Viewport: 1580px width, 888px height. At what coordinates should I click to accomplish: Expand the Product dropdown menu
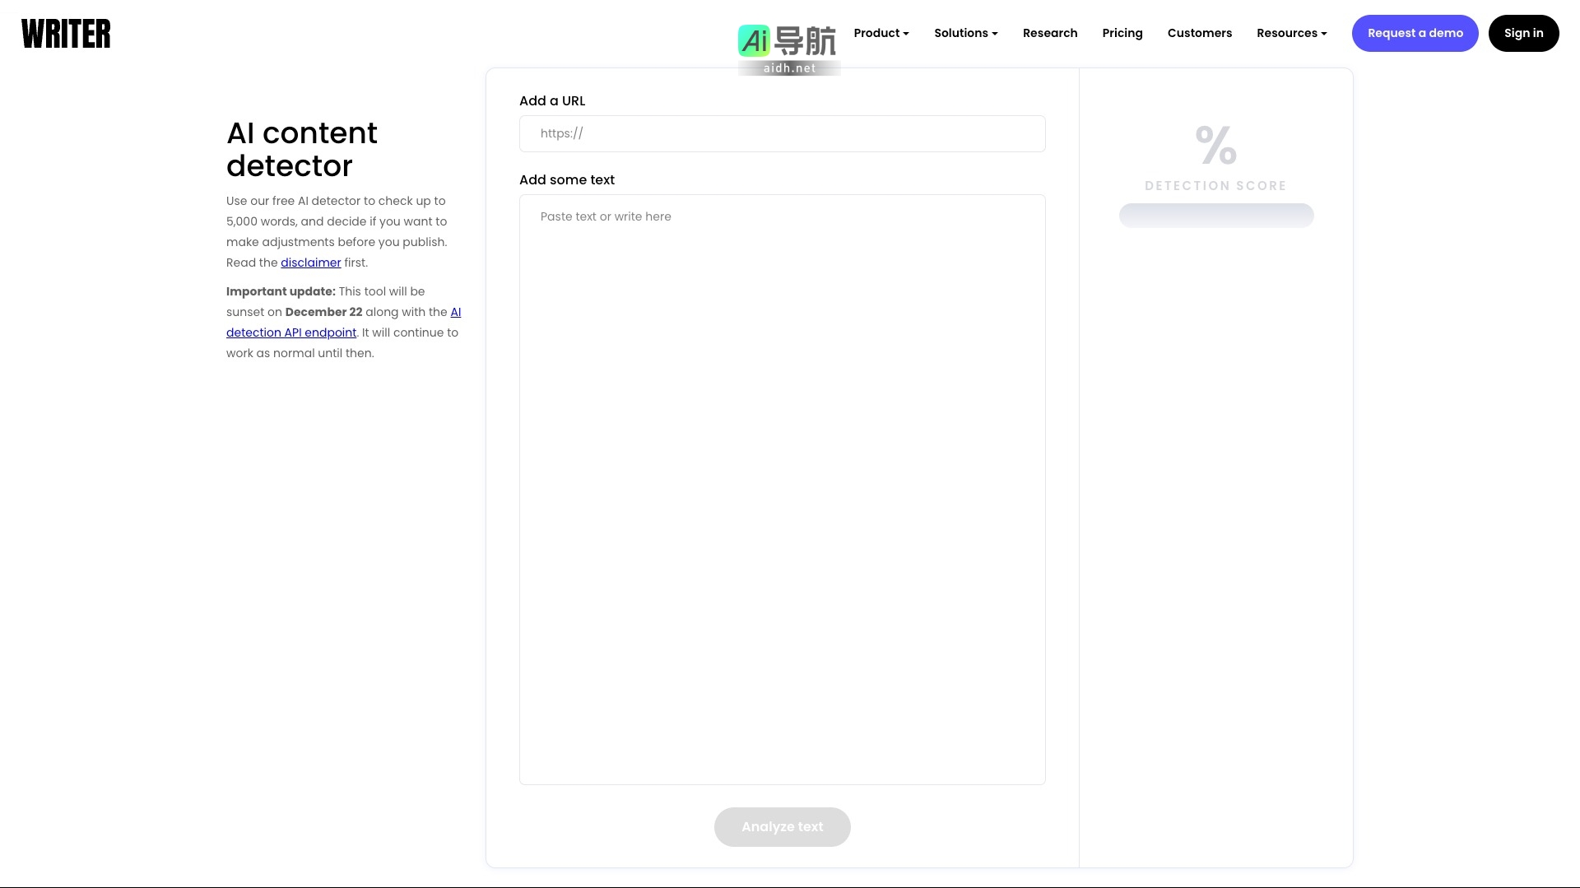click(881, 33)
